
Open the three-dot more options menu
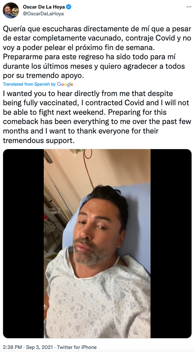pos(188,7)
